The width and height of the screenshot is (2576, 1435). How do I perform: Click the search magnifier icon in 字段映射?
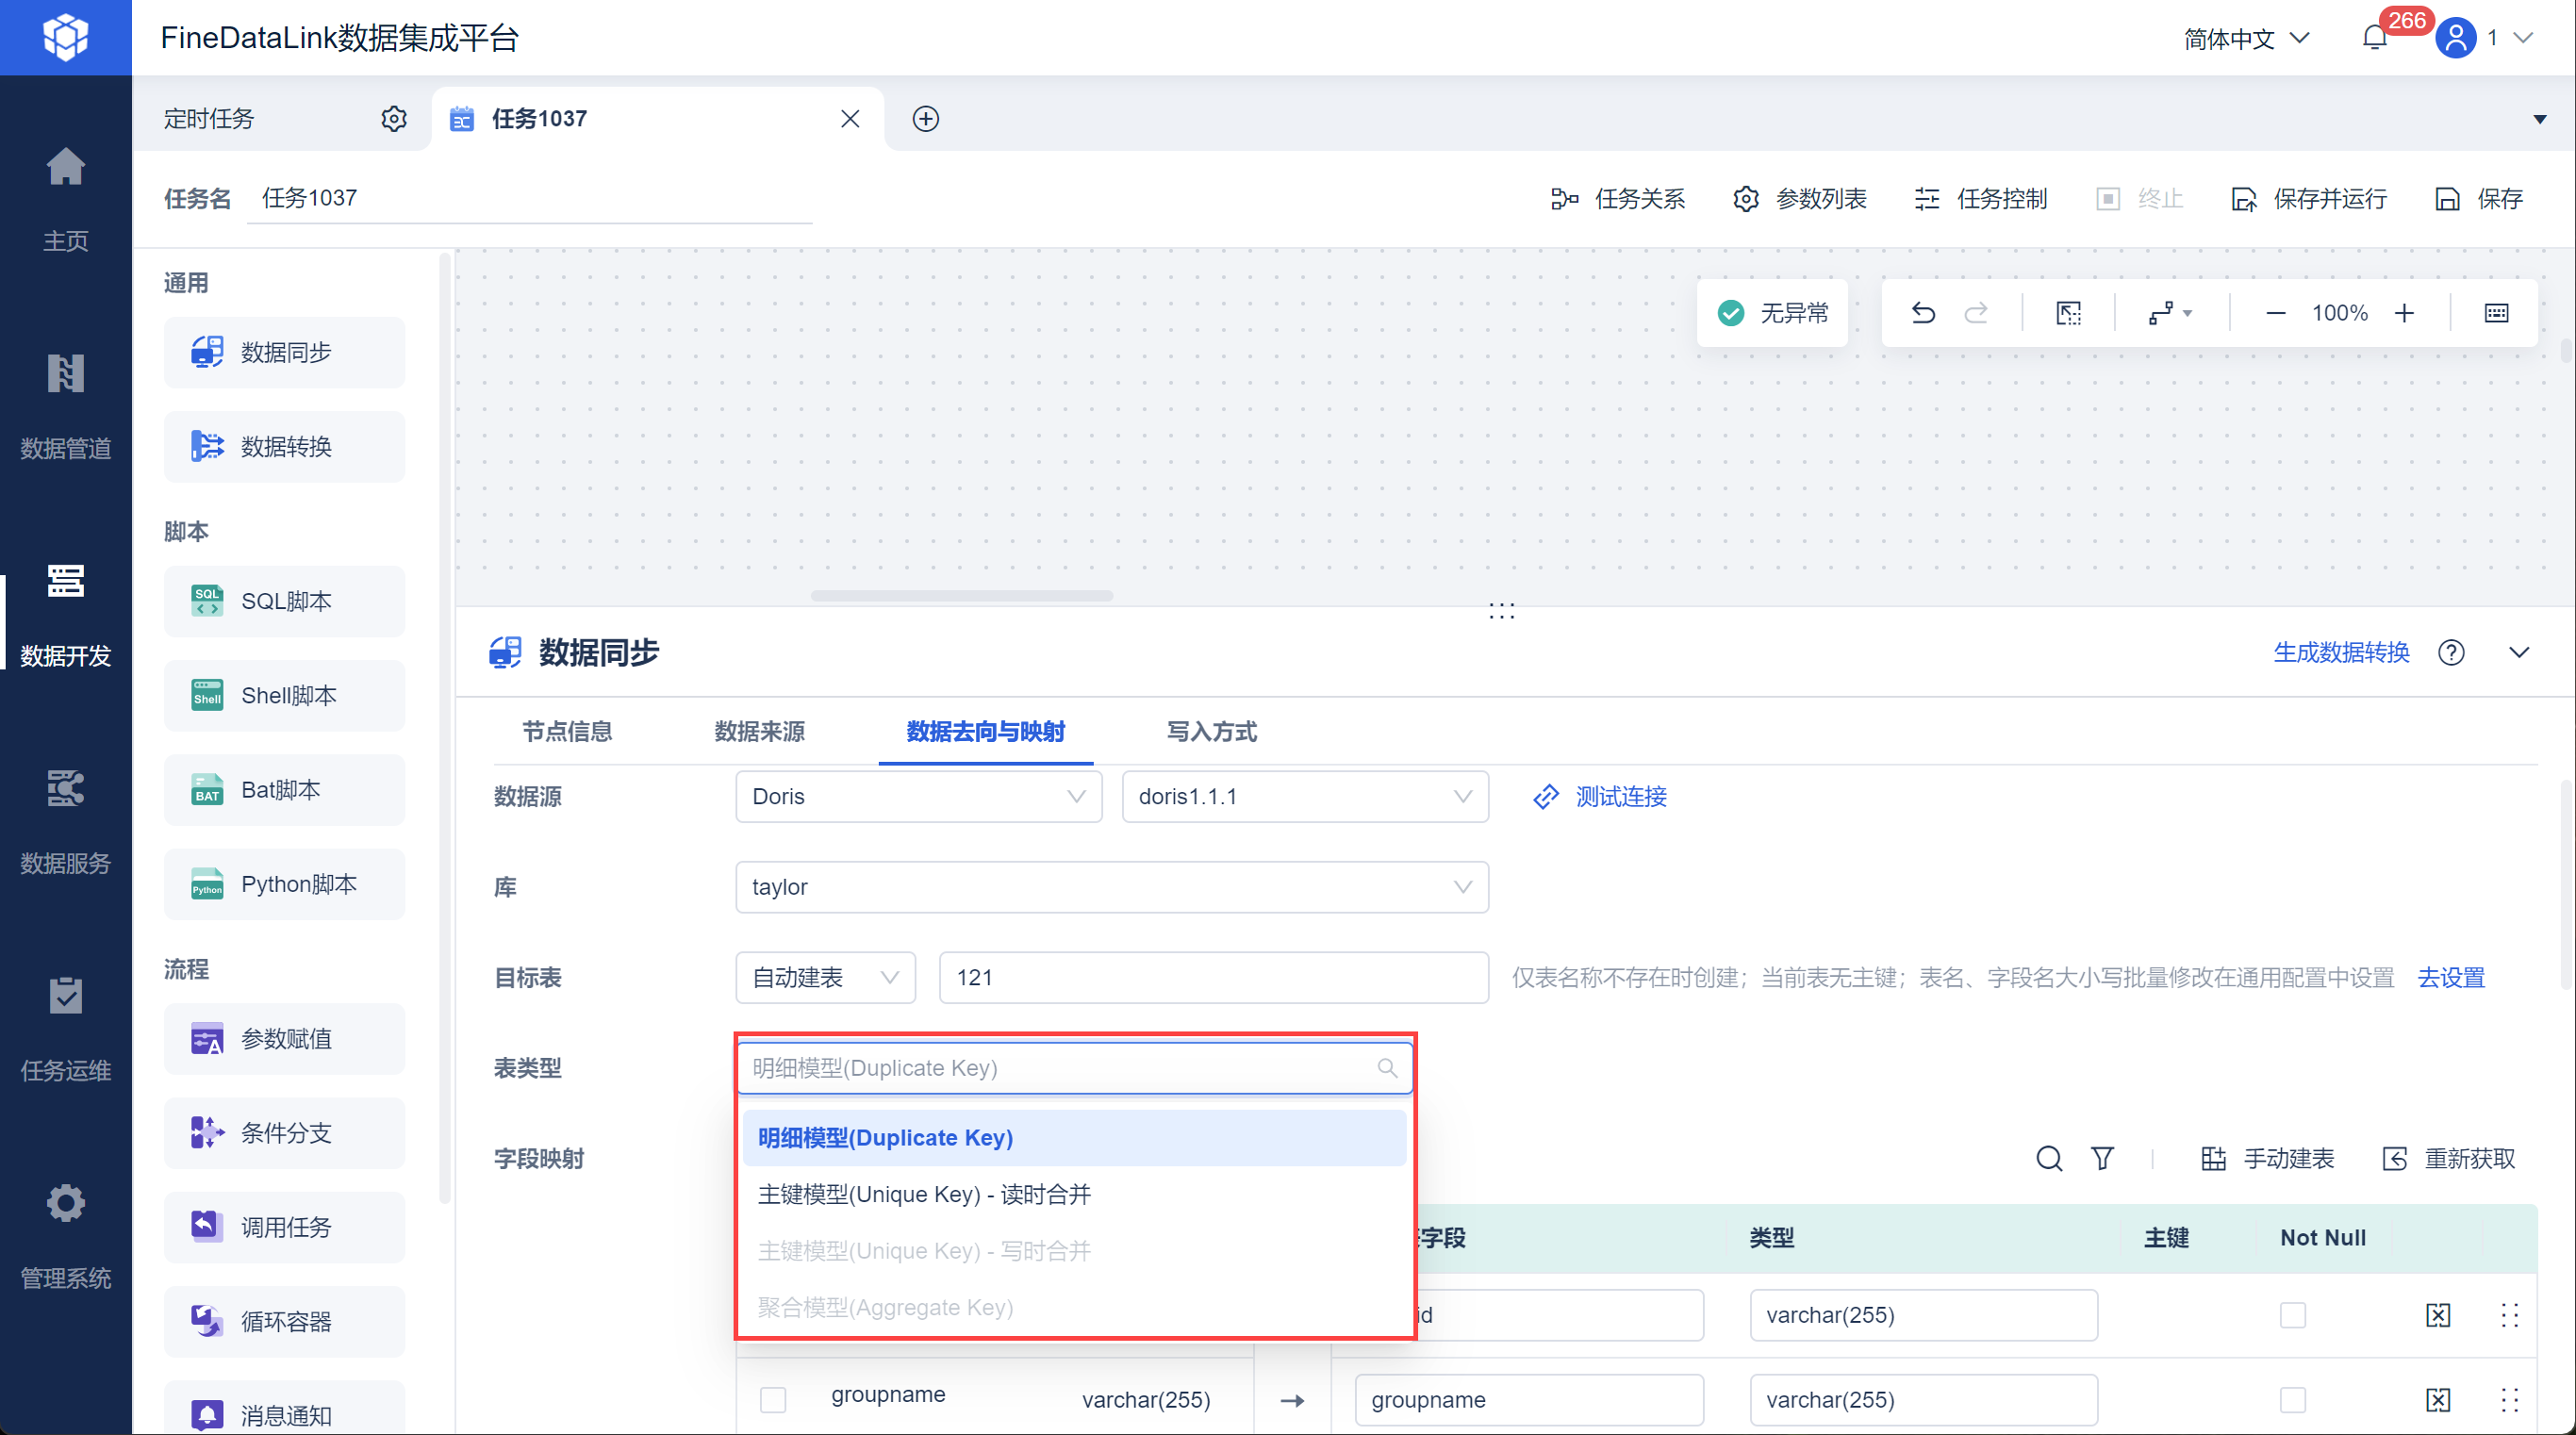pos(2049,1158)
